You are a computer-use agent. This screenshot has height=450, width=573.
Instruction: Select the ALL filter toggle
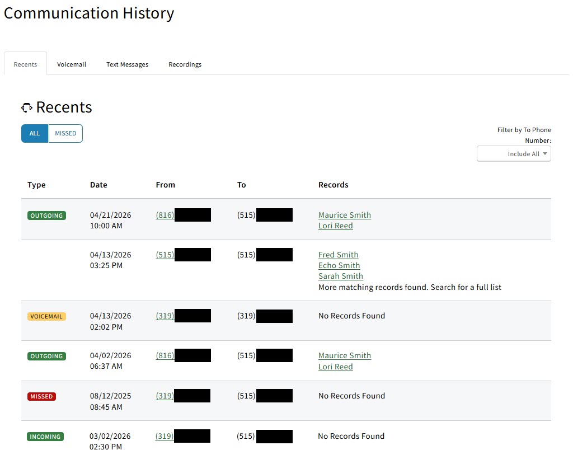pos(35,133)
